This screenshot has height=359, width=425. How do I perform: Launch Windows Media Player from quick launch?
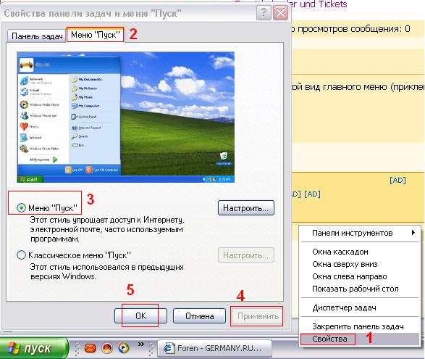click(123, 348)
